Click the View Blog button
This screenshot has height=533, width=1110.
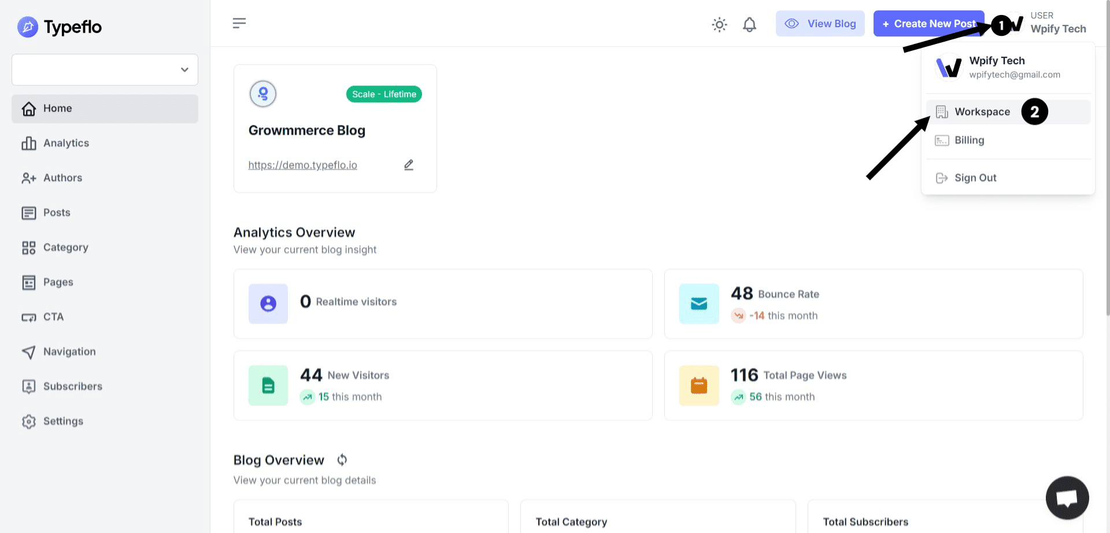pos(820,24)
